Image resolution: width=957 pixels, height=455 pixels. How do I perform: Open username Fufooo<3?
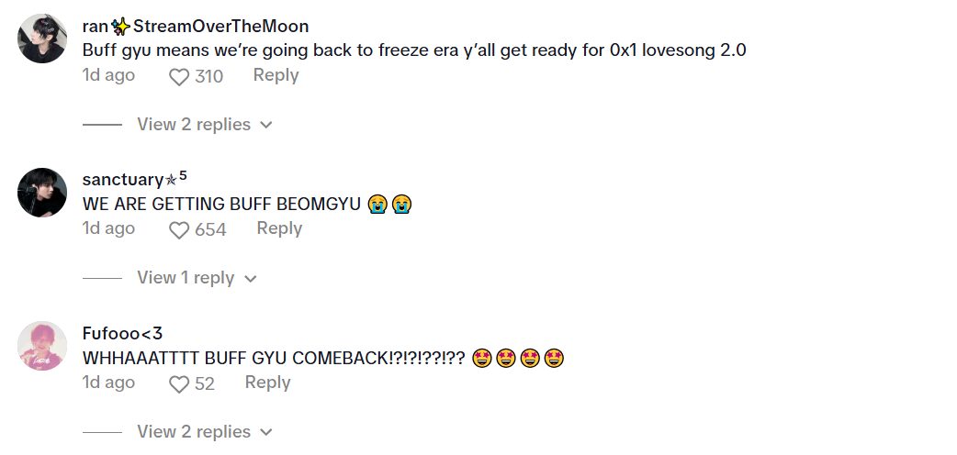pyautogui.click(x=122, y=334)
